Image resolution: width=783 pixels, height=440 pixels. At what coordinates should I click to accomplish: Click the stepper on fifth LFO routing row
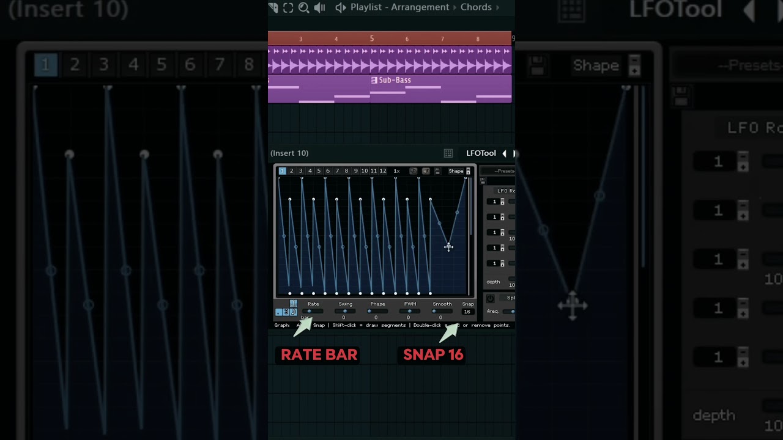click(x=502, y=263)
